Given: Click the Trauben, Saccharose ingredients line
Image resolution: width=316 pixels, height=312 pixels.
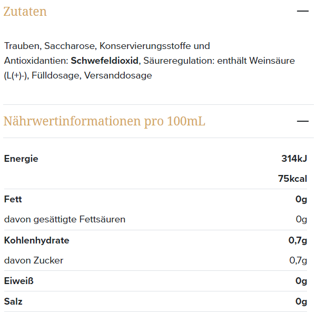Looking at the screenshot, I should [x=107, y=46].
